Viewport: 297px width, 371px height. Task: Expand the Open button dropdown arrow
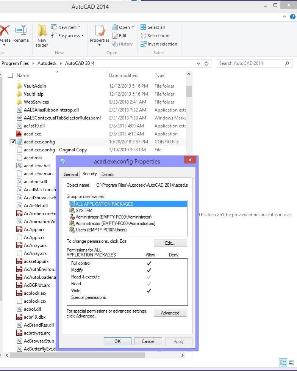pyautogui.click(x=133, y=27)
